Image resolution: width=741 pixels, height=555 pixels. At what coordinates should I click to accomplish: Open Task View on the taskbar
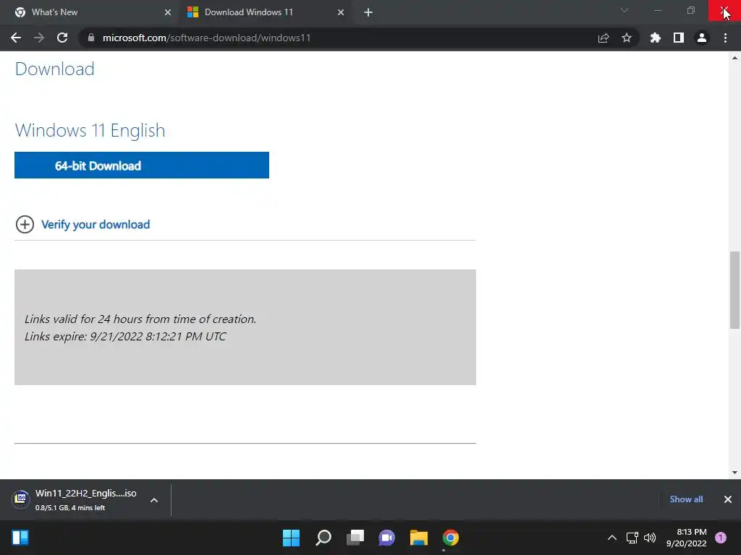(355, 538)
